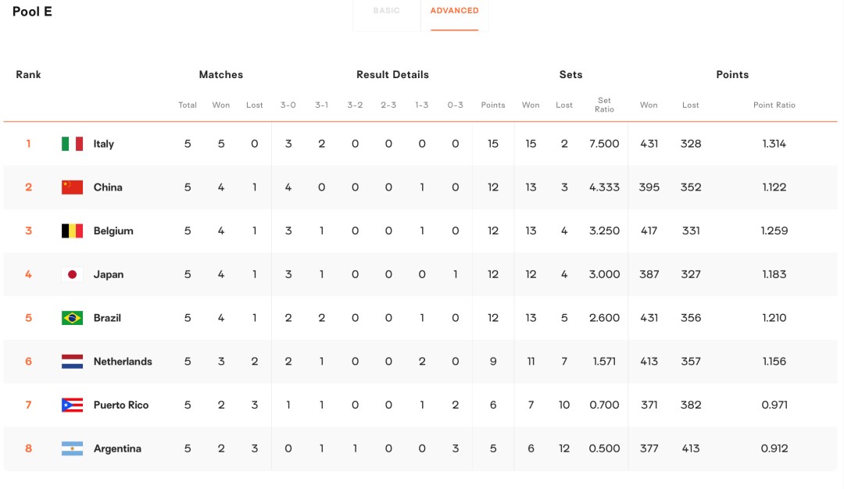The width and height of the screenshot is (844, 489).
Task: Click the Rank column header
Action: coord(28,75)
